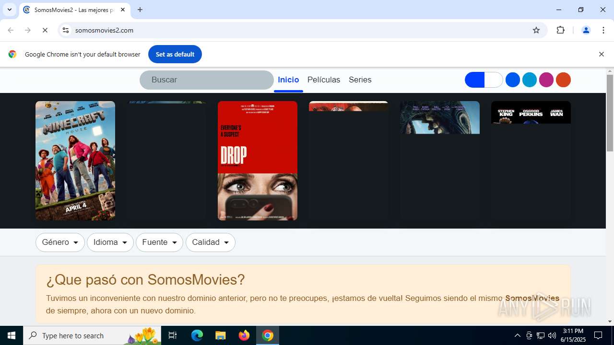This screenshot has width=614, height=345.
Task: Open the Stephen King Osgood Perkins poster
Action: pos(531,161)
